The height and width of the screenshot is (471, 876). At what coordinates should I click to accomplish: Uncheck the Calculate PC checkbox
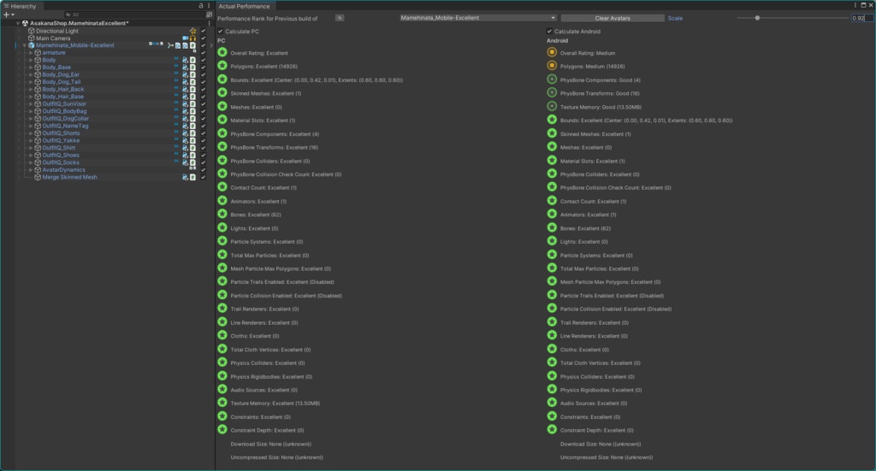pyautogui.click(x=221, y=32)
